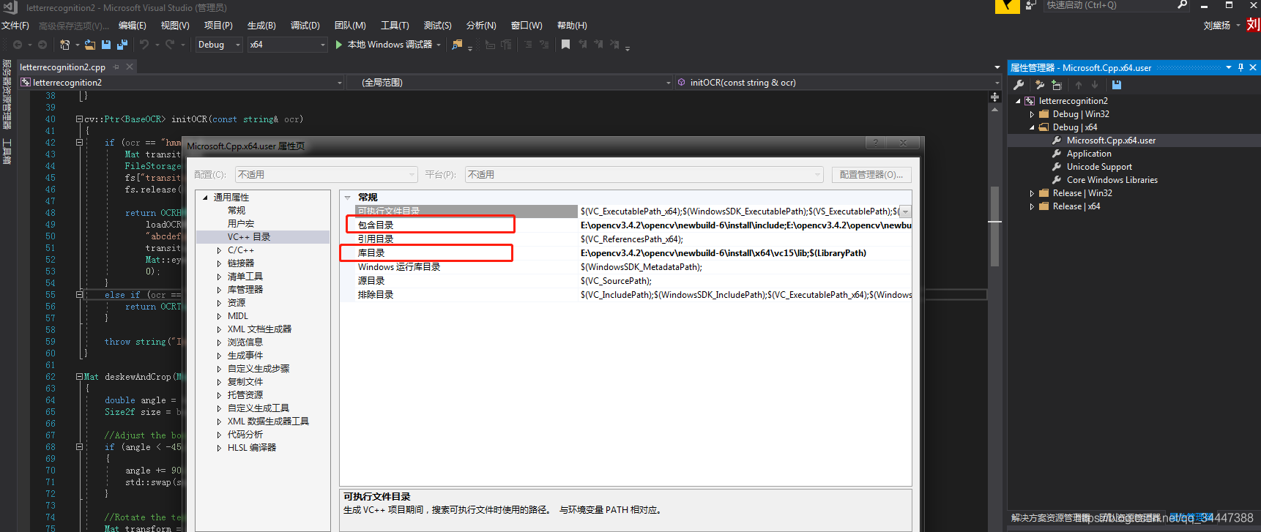
Task: Click the 源目录 source directories row
Action: [626, 281]
